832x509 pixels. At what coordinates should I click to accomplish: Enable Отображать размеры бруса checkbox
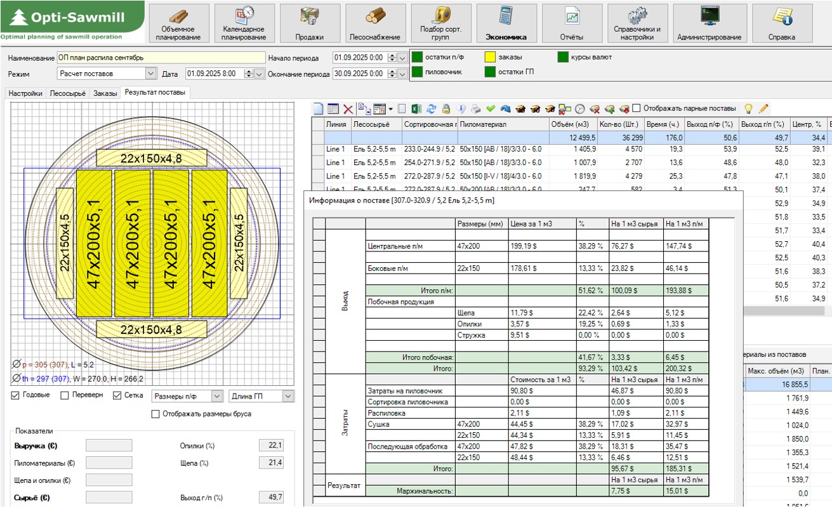[x=155, y=414]
